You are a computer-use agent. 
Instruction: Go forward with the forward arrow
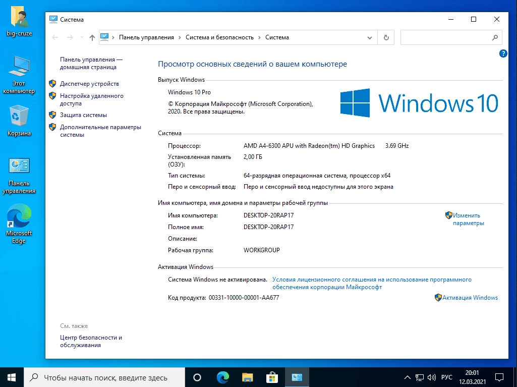tap(70, 38)
